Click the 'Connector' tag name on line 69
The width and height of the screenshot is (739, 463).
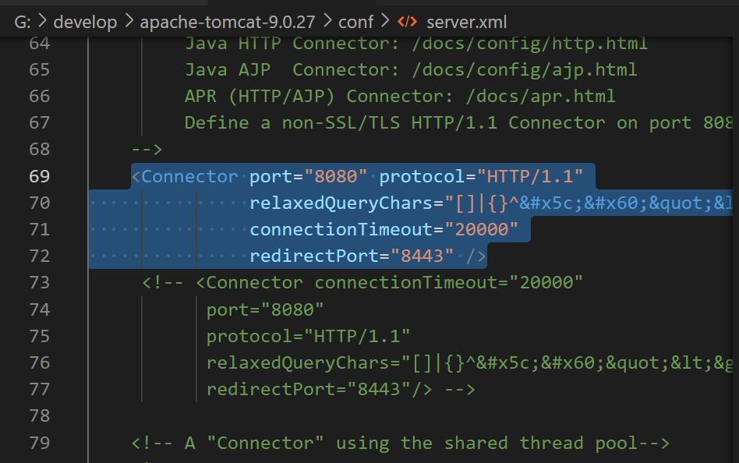(189, 176)
